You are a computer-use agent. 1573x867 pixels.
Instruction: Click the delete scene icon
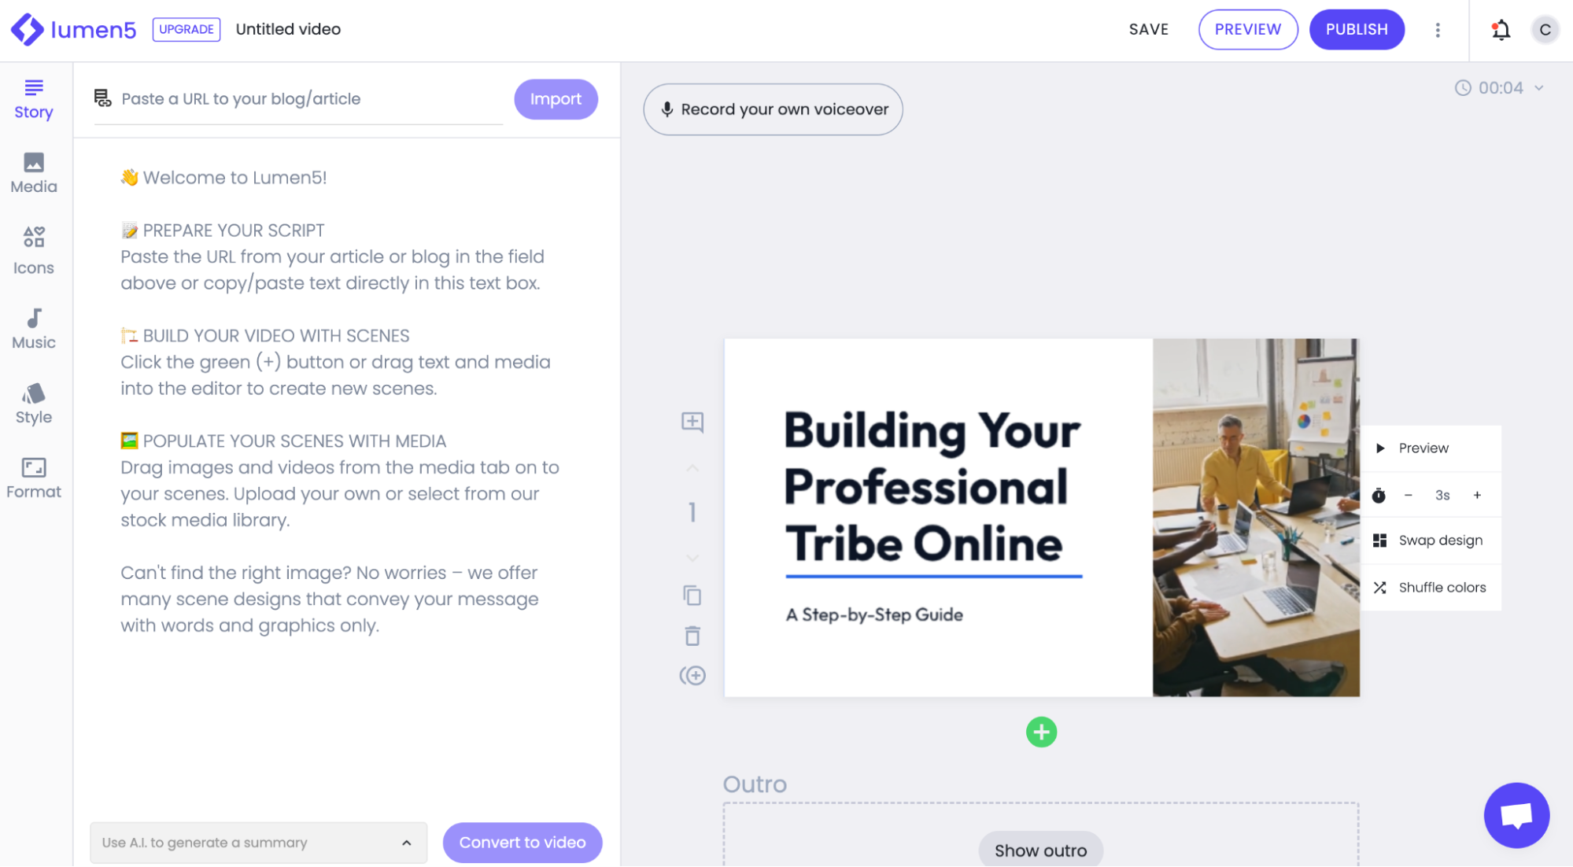point(693,636)
